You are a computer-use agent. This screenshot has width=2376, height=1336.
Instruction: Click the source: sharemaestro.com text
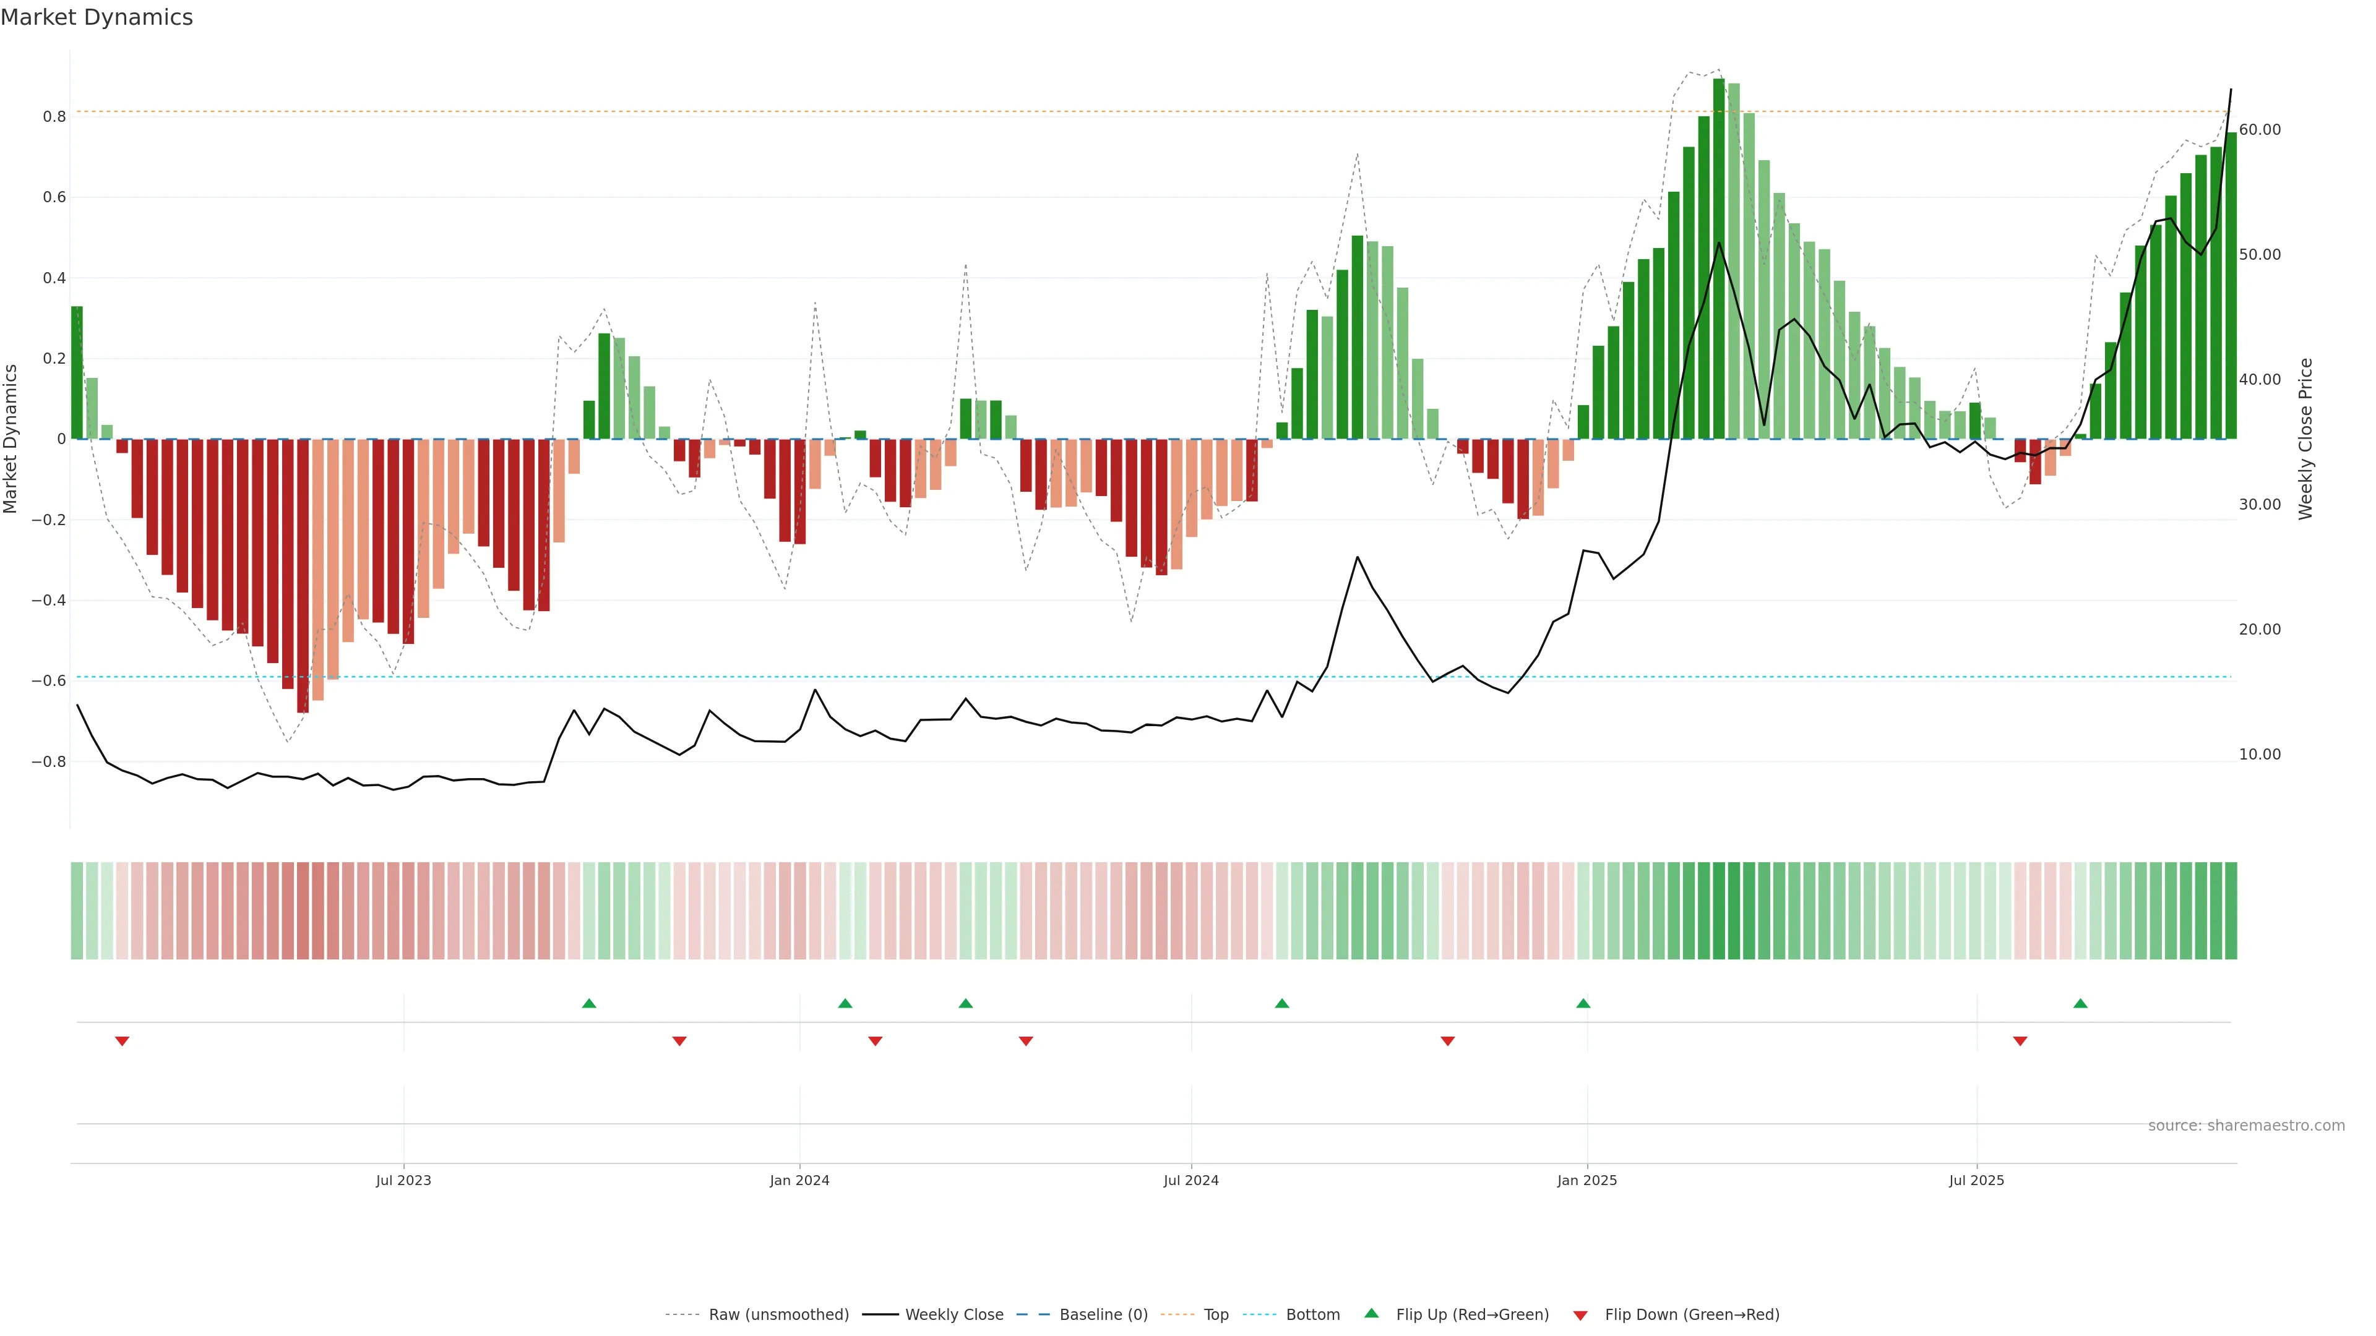(x=2246, y=1126)
